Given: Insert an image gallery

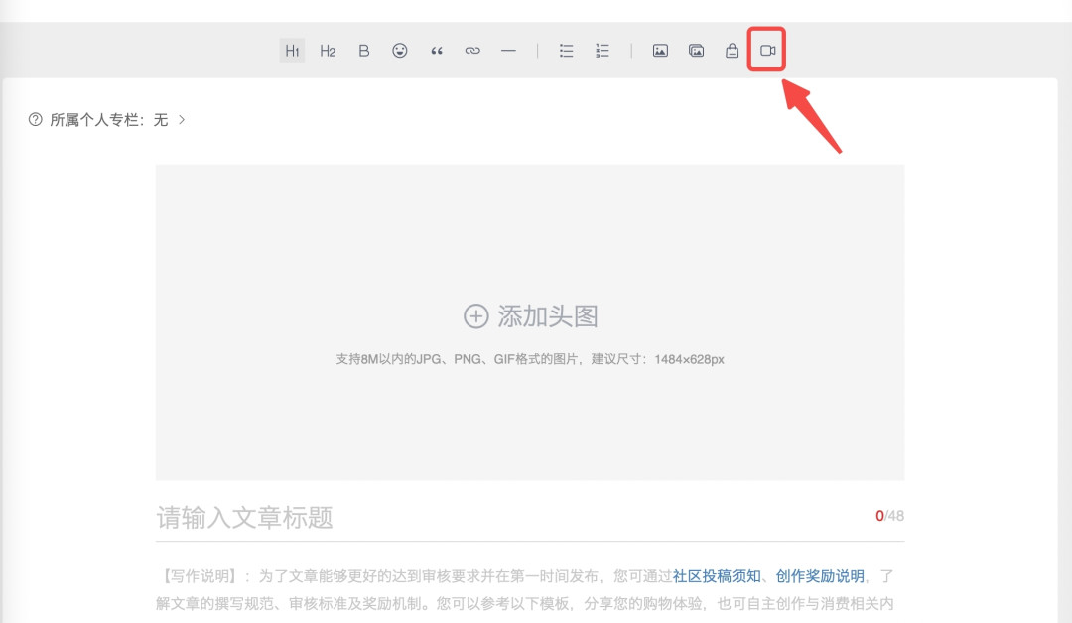Looking at the screenshot, I should 696,51.
